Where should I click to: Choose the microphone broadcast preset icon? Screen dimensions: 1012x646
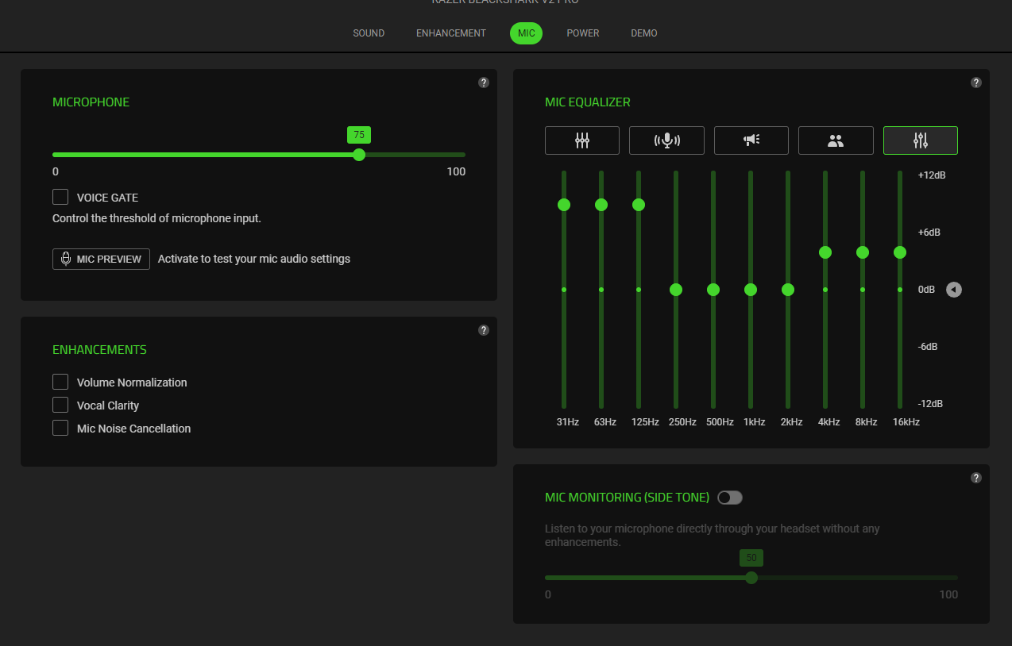click(666, 140)
